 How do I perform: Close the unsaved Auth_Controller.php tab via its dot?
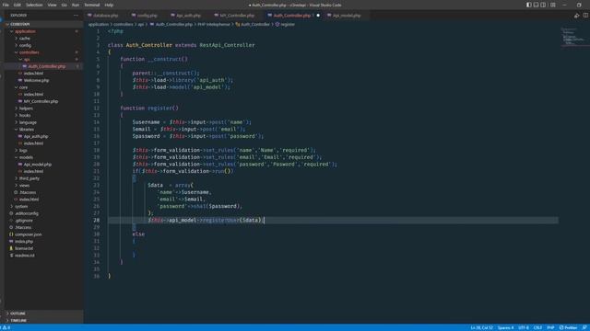pyautogui.click(x=318, y=16)
